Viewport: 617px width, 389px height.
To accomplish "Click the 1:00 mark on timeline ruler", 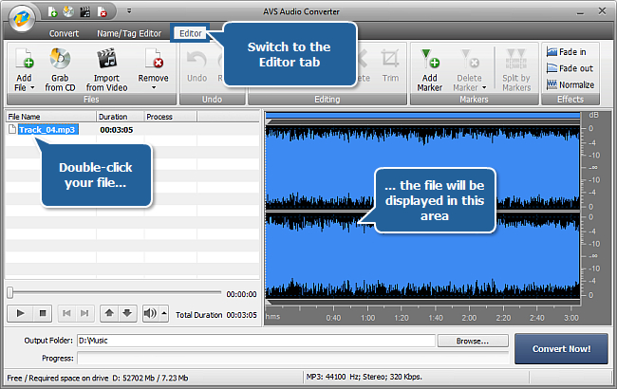I will coord(367,318).
